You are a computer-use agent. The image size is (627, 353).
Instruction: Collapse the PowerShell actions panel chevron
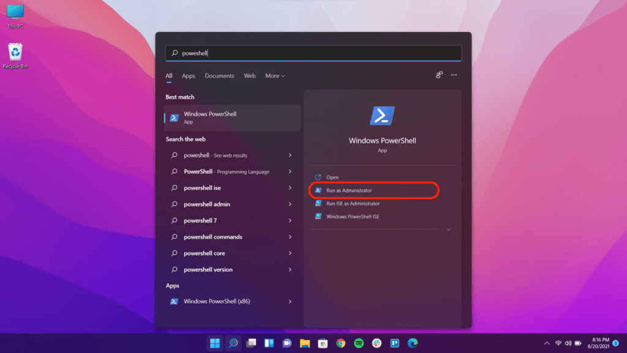pos(449,229)
